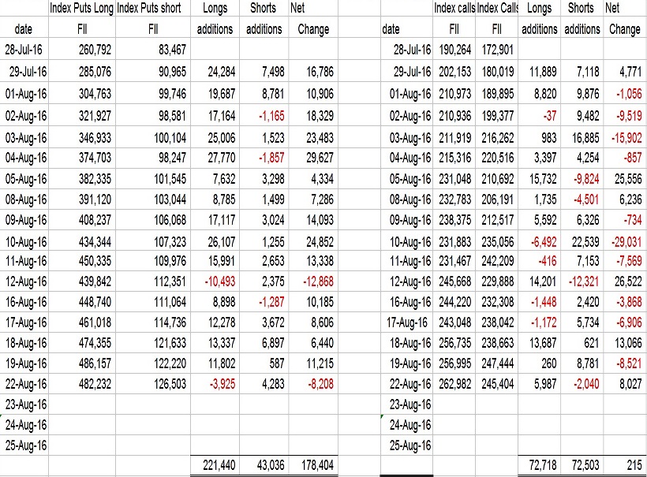Select the calls Shorts additions total 72,503

point(582,466)
